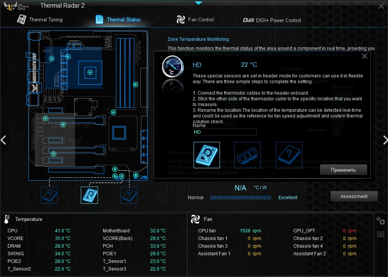This screenshot has width=388, height=277.
Task: Click the VCORE temperature value 35.0 °C
Action: point(63,238)
